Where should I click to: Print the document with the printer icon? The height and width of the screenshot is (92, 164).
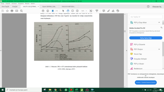(x=12, y=11)
